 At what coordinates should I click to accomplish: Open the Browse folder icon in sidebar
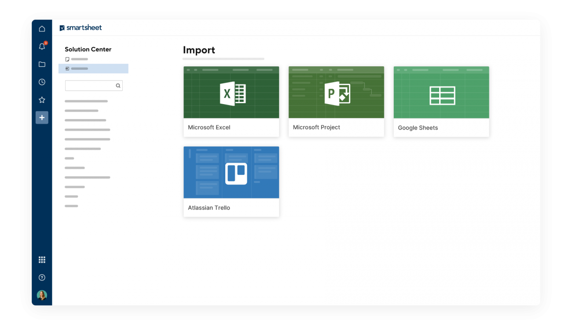tap(42, 64)
